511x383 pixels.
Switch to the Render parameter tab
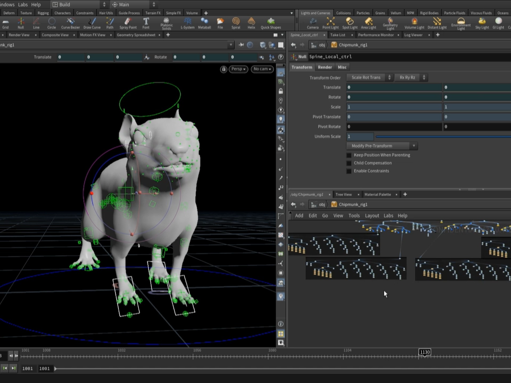point(325,67)
